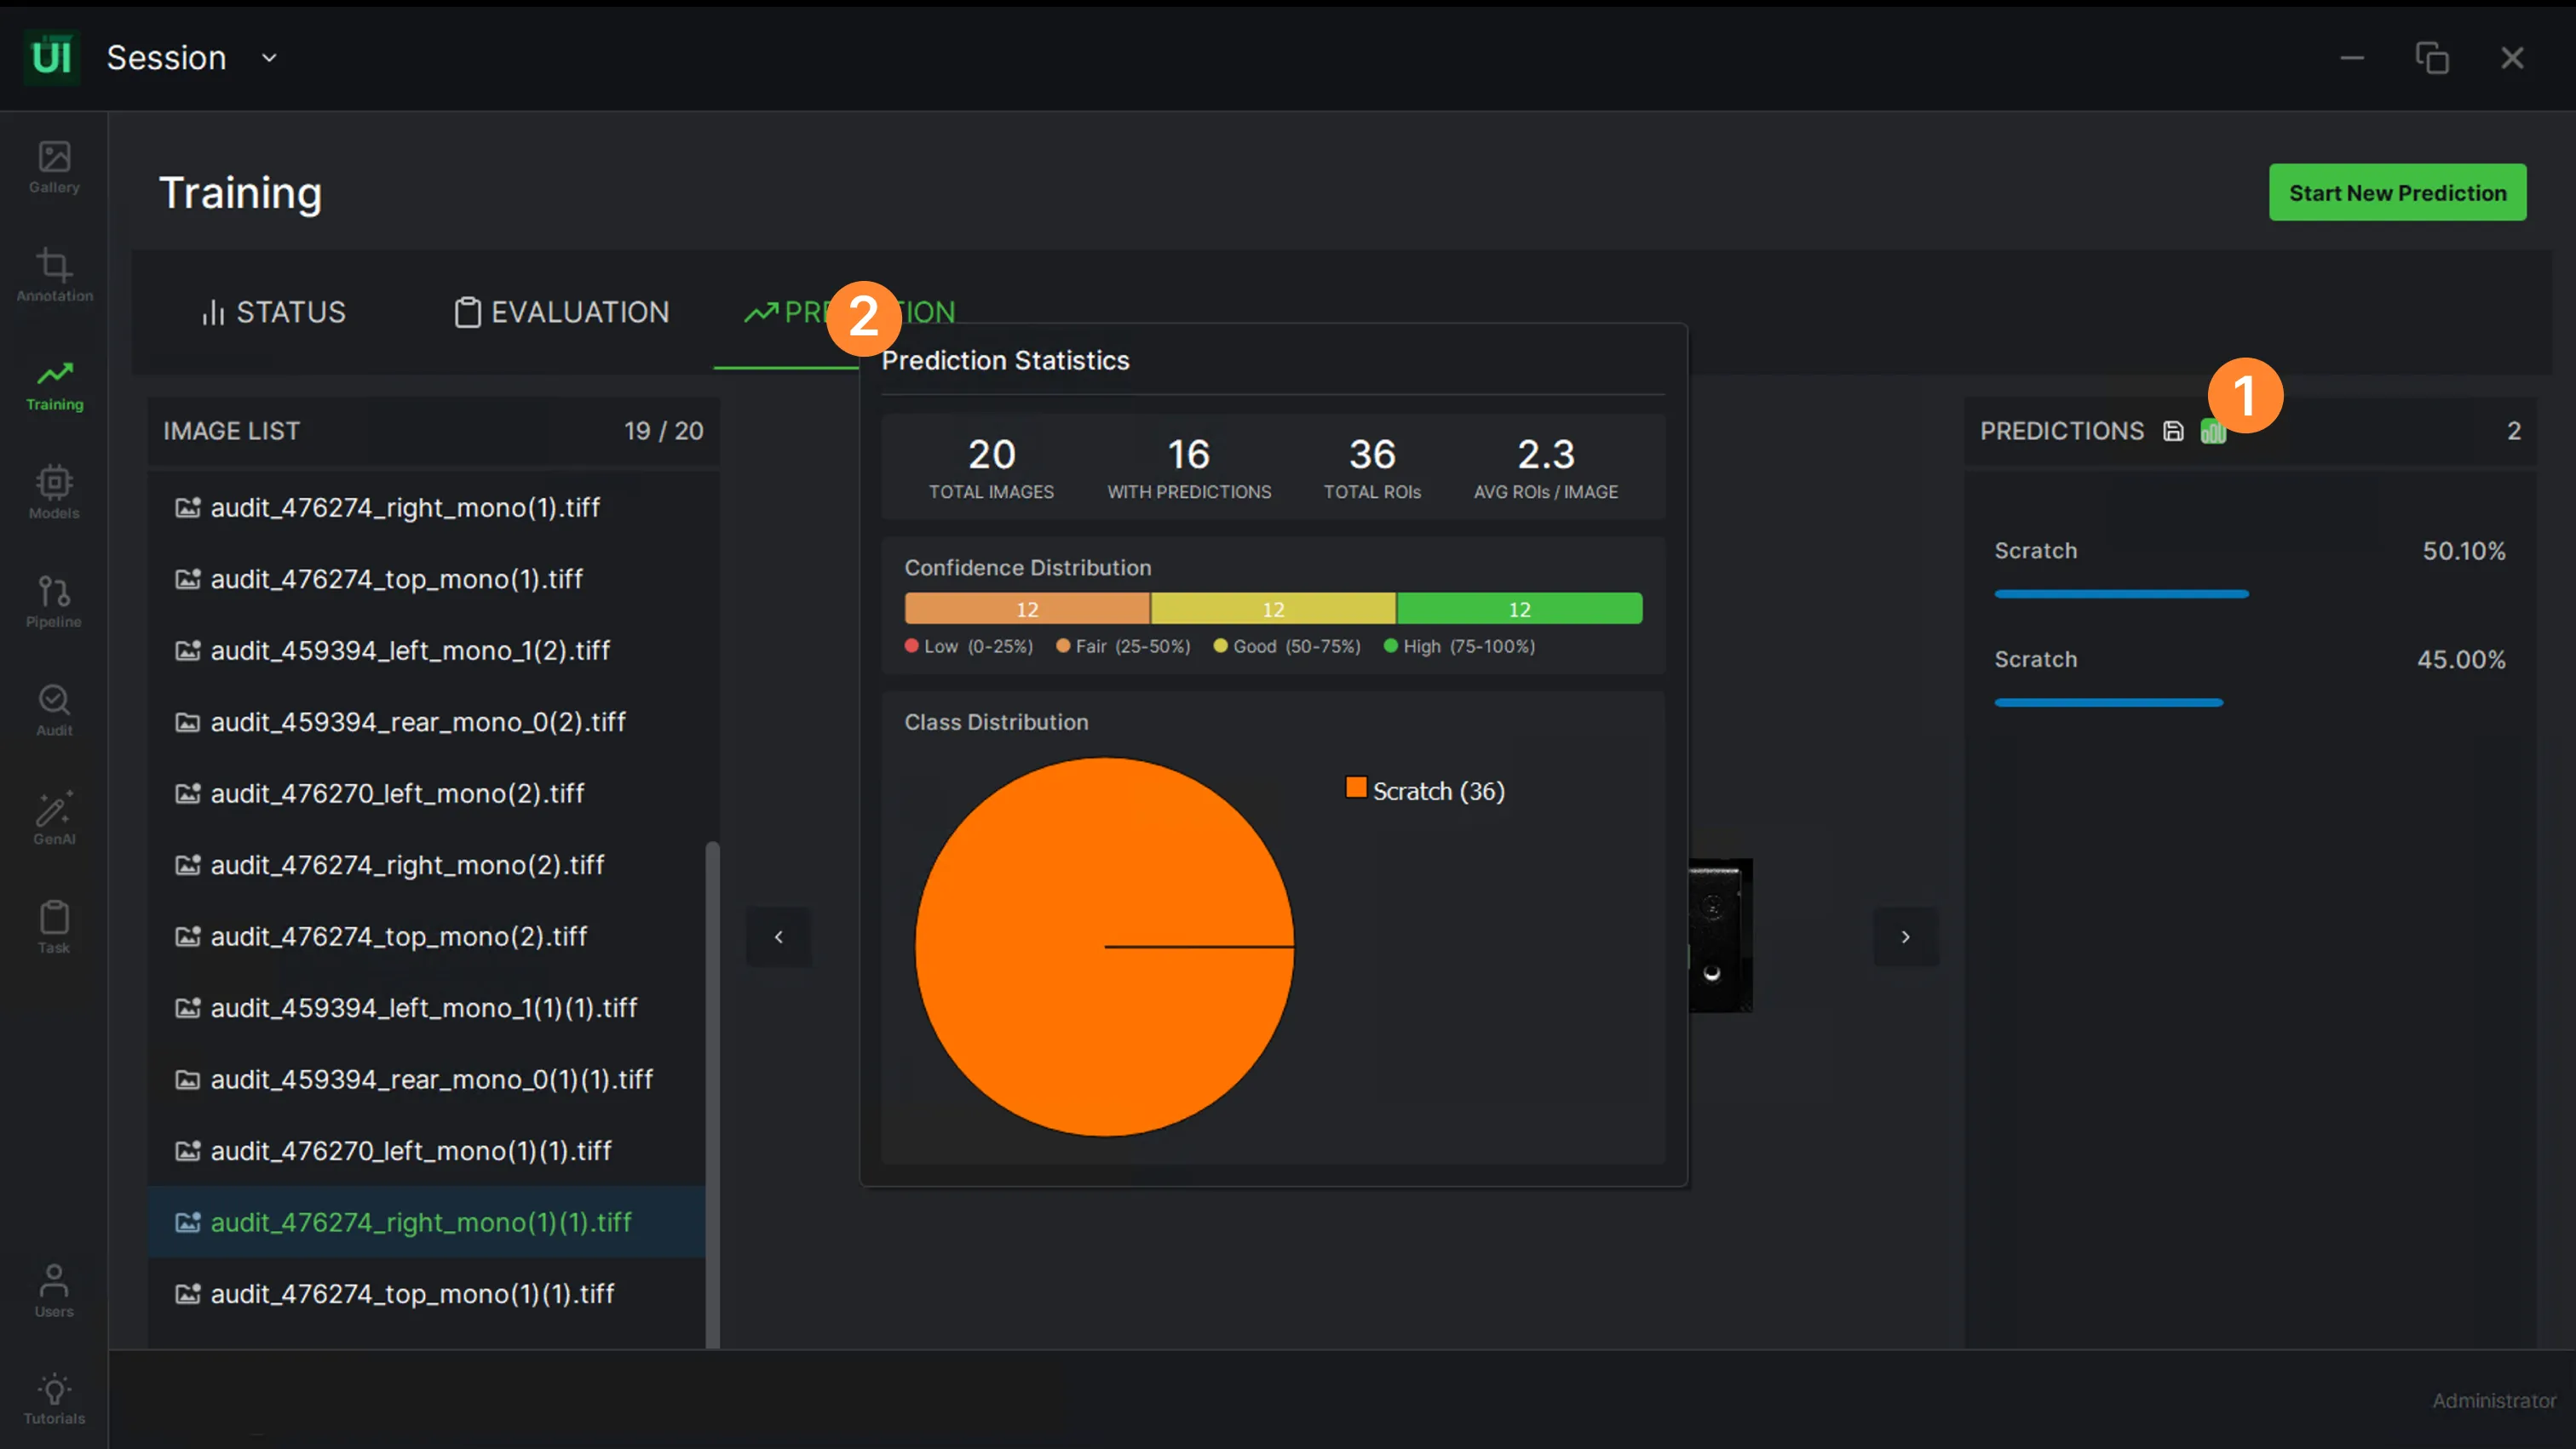The width and height of the screenshot is (2576, 1449).
Task: Click image icon beside audit_459394_left_mono_1(1)(1).tiff
Action: coord(188,1007)
